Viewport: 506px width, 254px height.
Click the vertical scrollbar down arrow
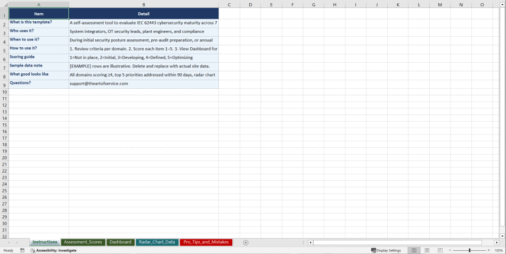click(x=502, y=235)
